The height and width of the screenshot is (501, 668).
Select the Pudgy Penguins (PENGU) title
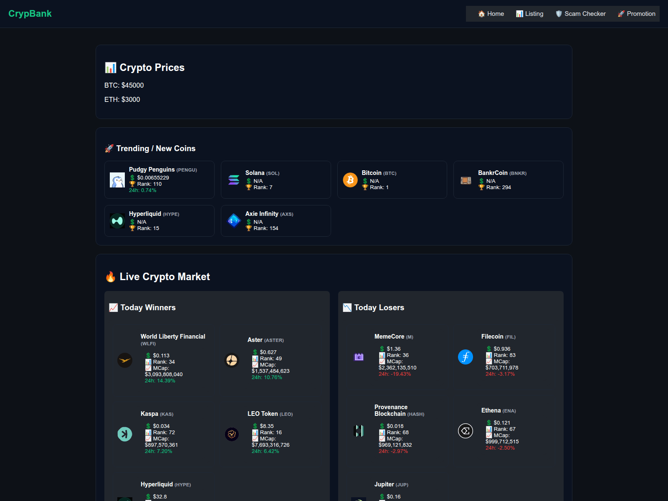[163, 170]
